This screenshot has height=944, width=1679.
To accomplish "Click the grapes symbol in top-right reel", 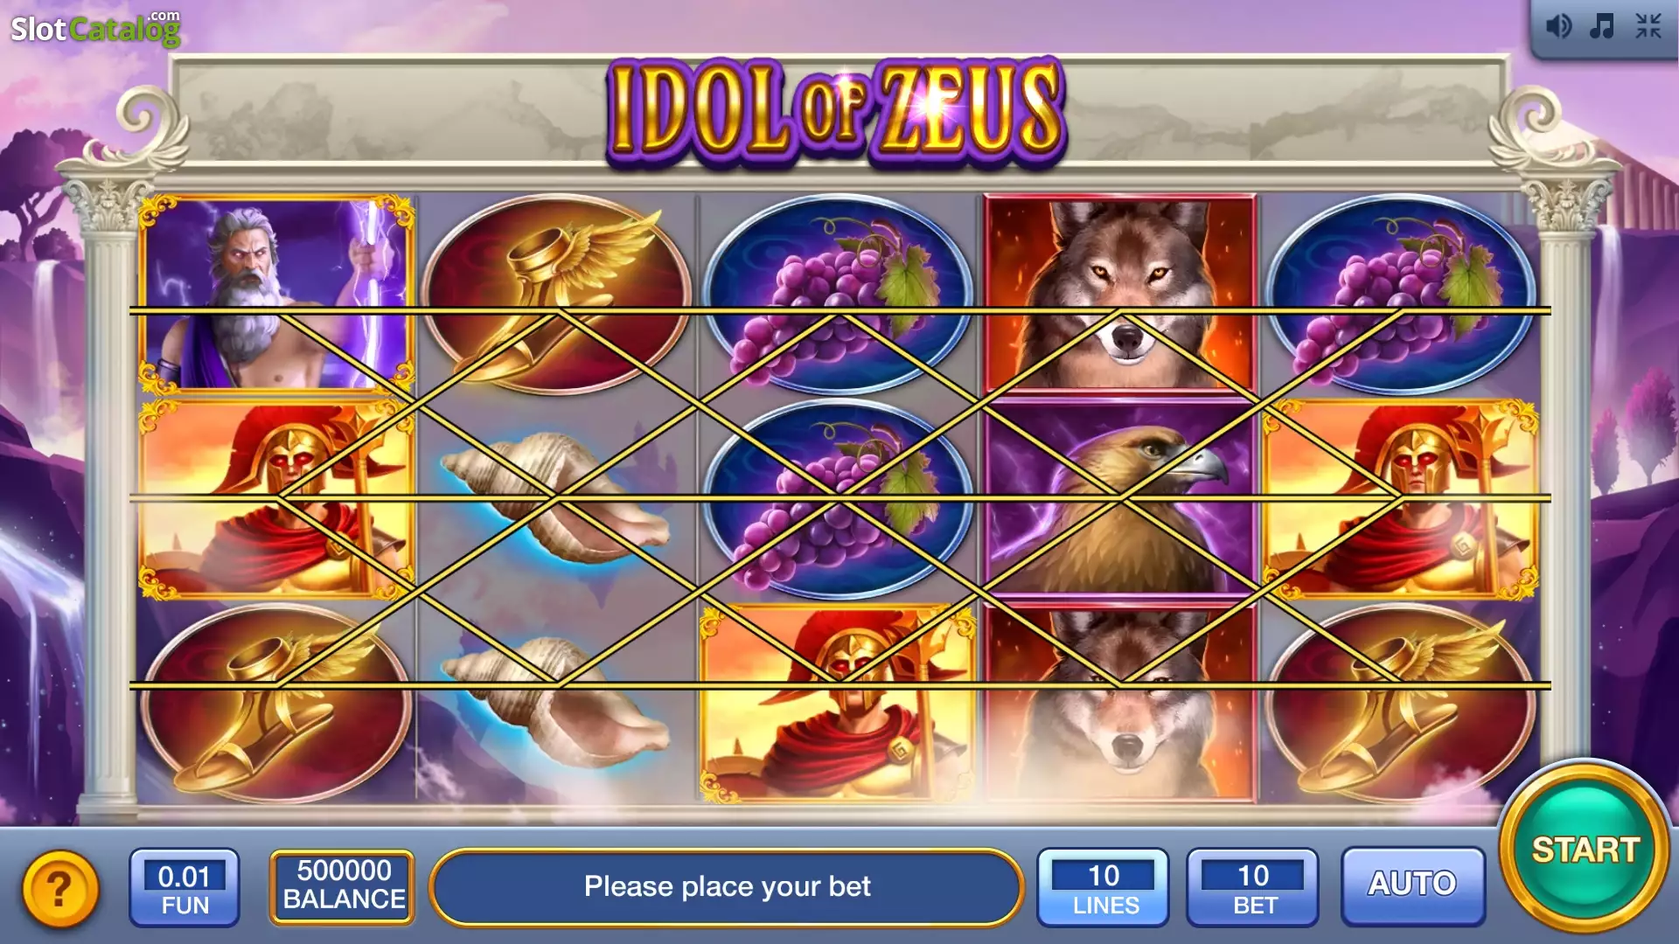I will tap(1401, 294).
